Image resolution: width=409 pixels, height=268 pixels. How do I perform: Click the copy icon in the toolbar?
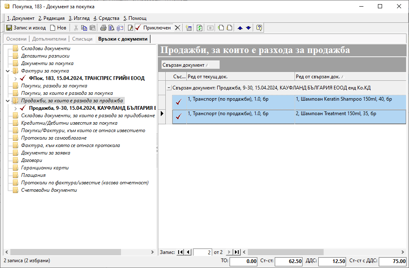pos(84,28)
